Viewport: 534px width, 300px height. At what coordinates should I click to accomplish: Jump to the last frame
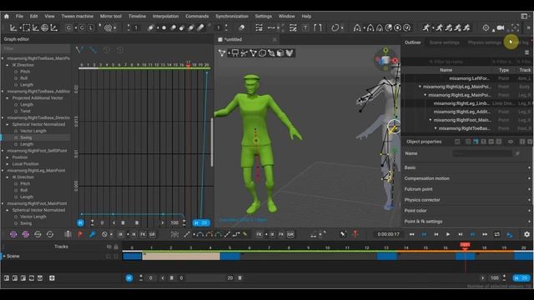[x=485, y=234]
